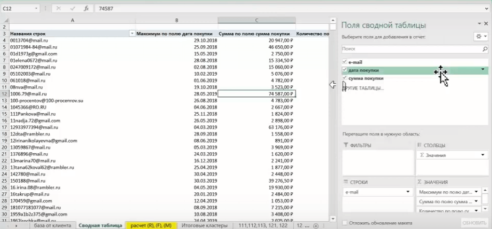Uncheck the сумма покупки field

click(345, 78)
